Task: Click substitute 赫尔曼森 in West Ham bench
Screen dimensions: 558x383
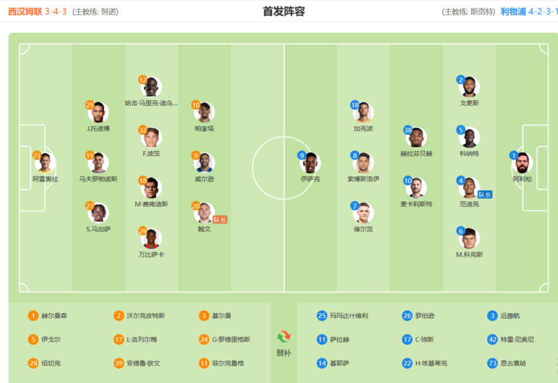Action: tap(53, 316)
